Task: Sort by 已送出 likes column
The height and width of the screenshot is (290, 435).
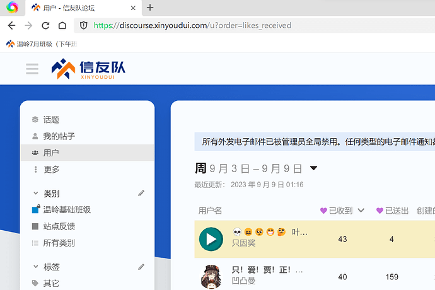Action: [x=392, y=211]
